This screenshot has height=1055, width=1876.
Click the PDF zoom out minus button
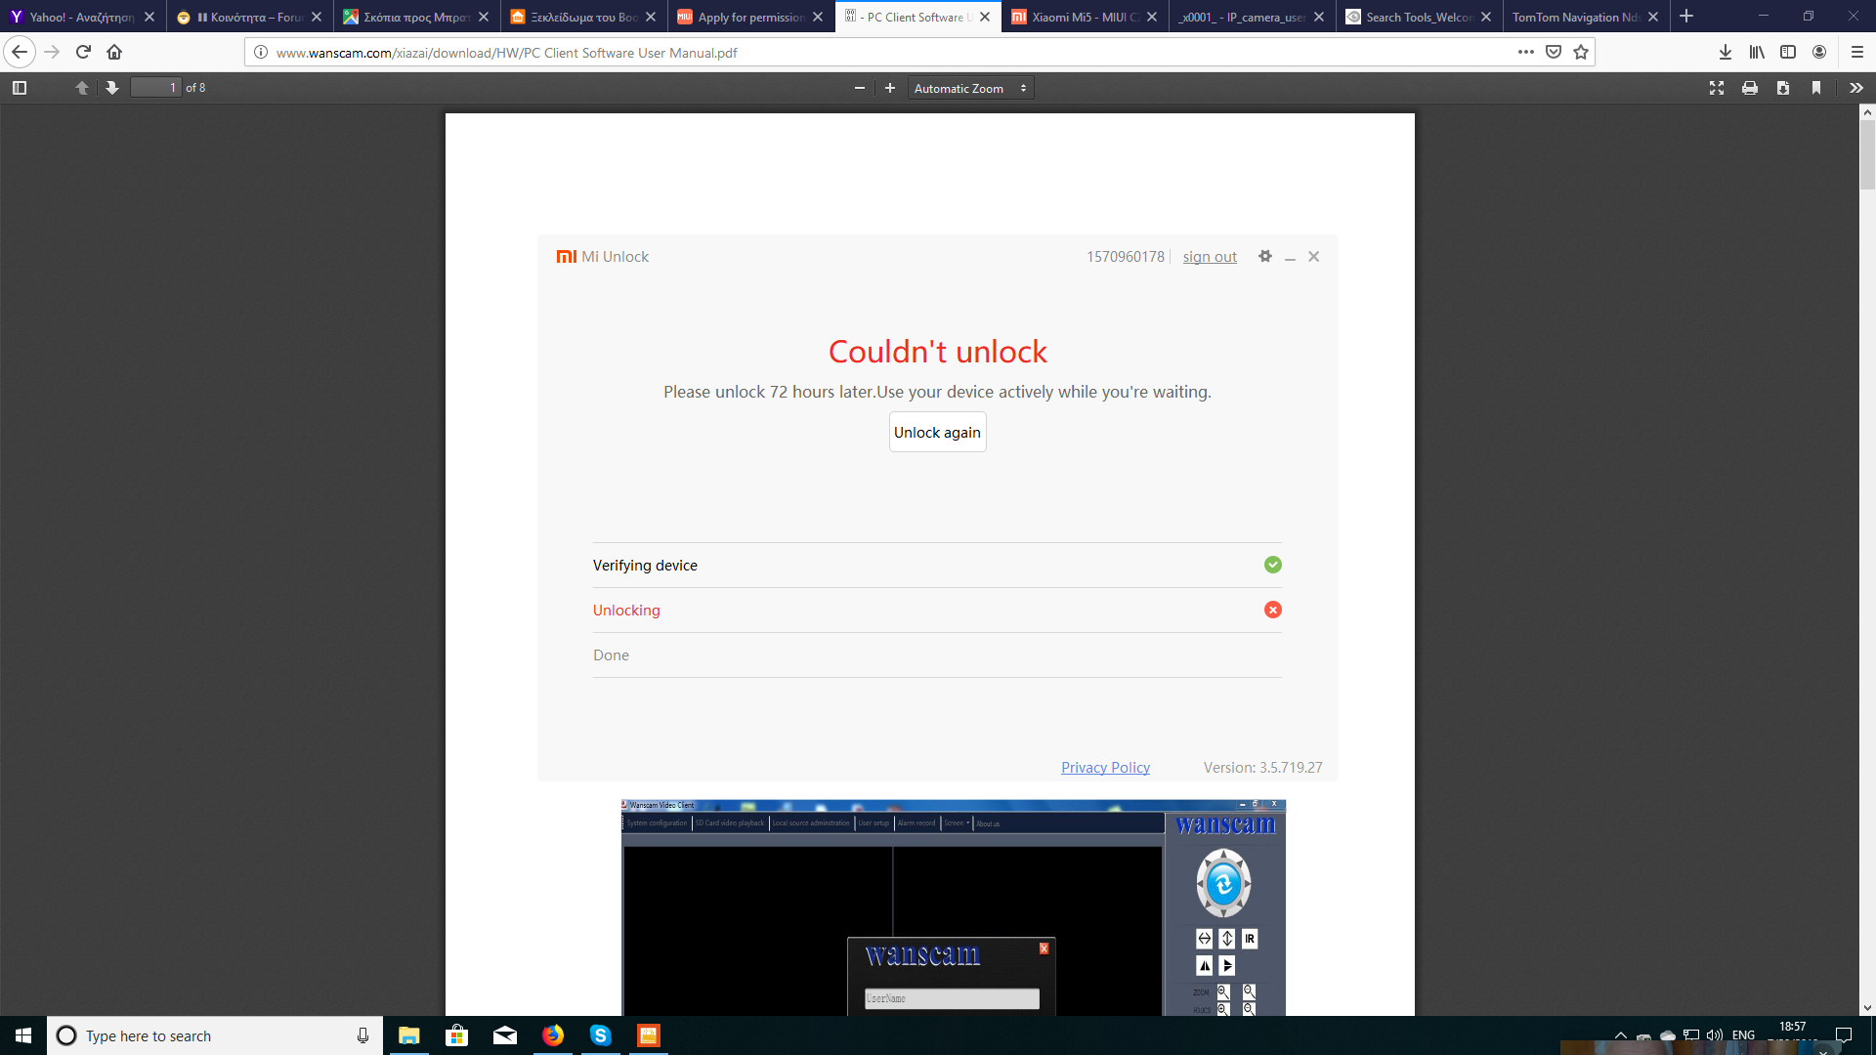click(x=860, y=88)
